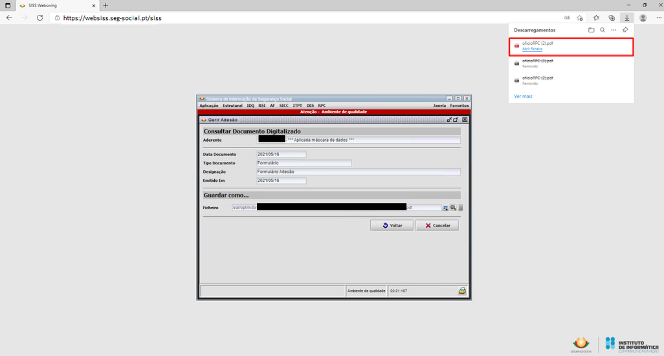The image size is (664, 356).
Task: Click the Designação input field
Action: [x=358, y=172]
